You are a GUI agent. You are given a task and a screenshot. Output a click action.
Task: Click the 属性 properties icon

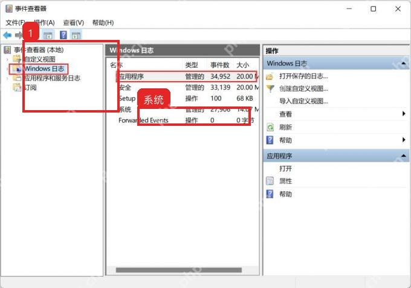pos(270,181)
